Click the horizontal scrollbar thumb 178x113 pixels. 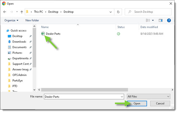84,90
